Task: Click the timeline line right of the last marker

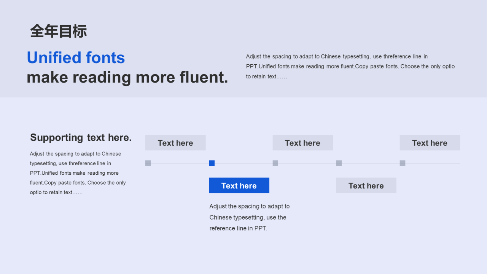Action: coord(433,163)
